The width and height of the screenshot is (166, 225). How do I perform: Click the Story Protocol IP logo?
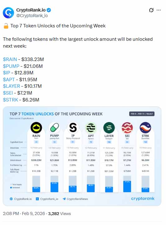73,128
